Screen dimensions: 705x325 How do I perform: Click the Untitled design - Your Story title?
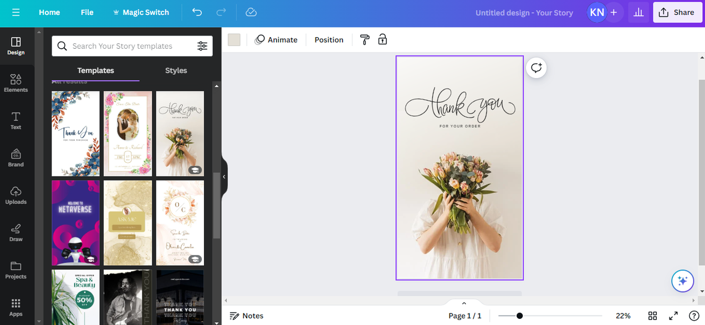pos(524,12)
